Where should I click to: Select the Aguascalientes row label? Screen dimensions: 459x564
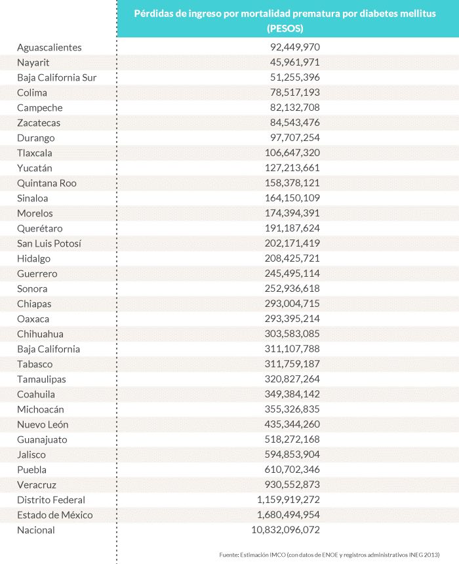[x=49, y=47]
